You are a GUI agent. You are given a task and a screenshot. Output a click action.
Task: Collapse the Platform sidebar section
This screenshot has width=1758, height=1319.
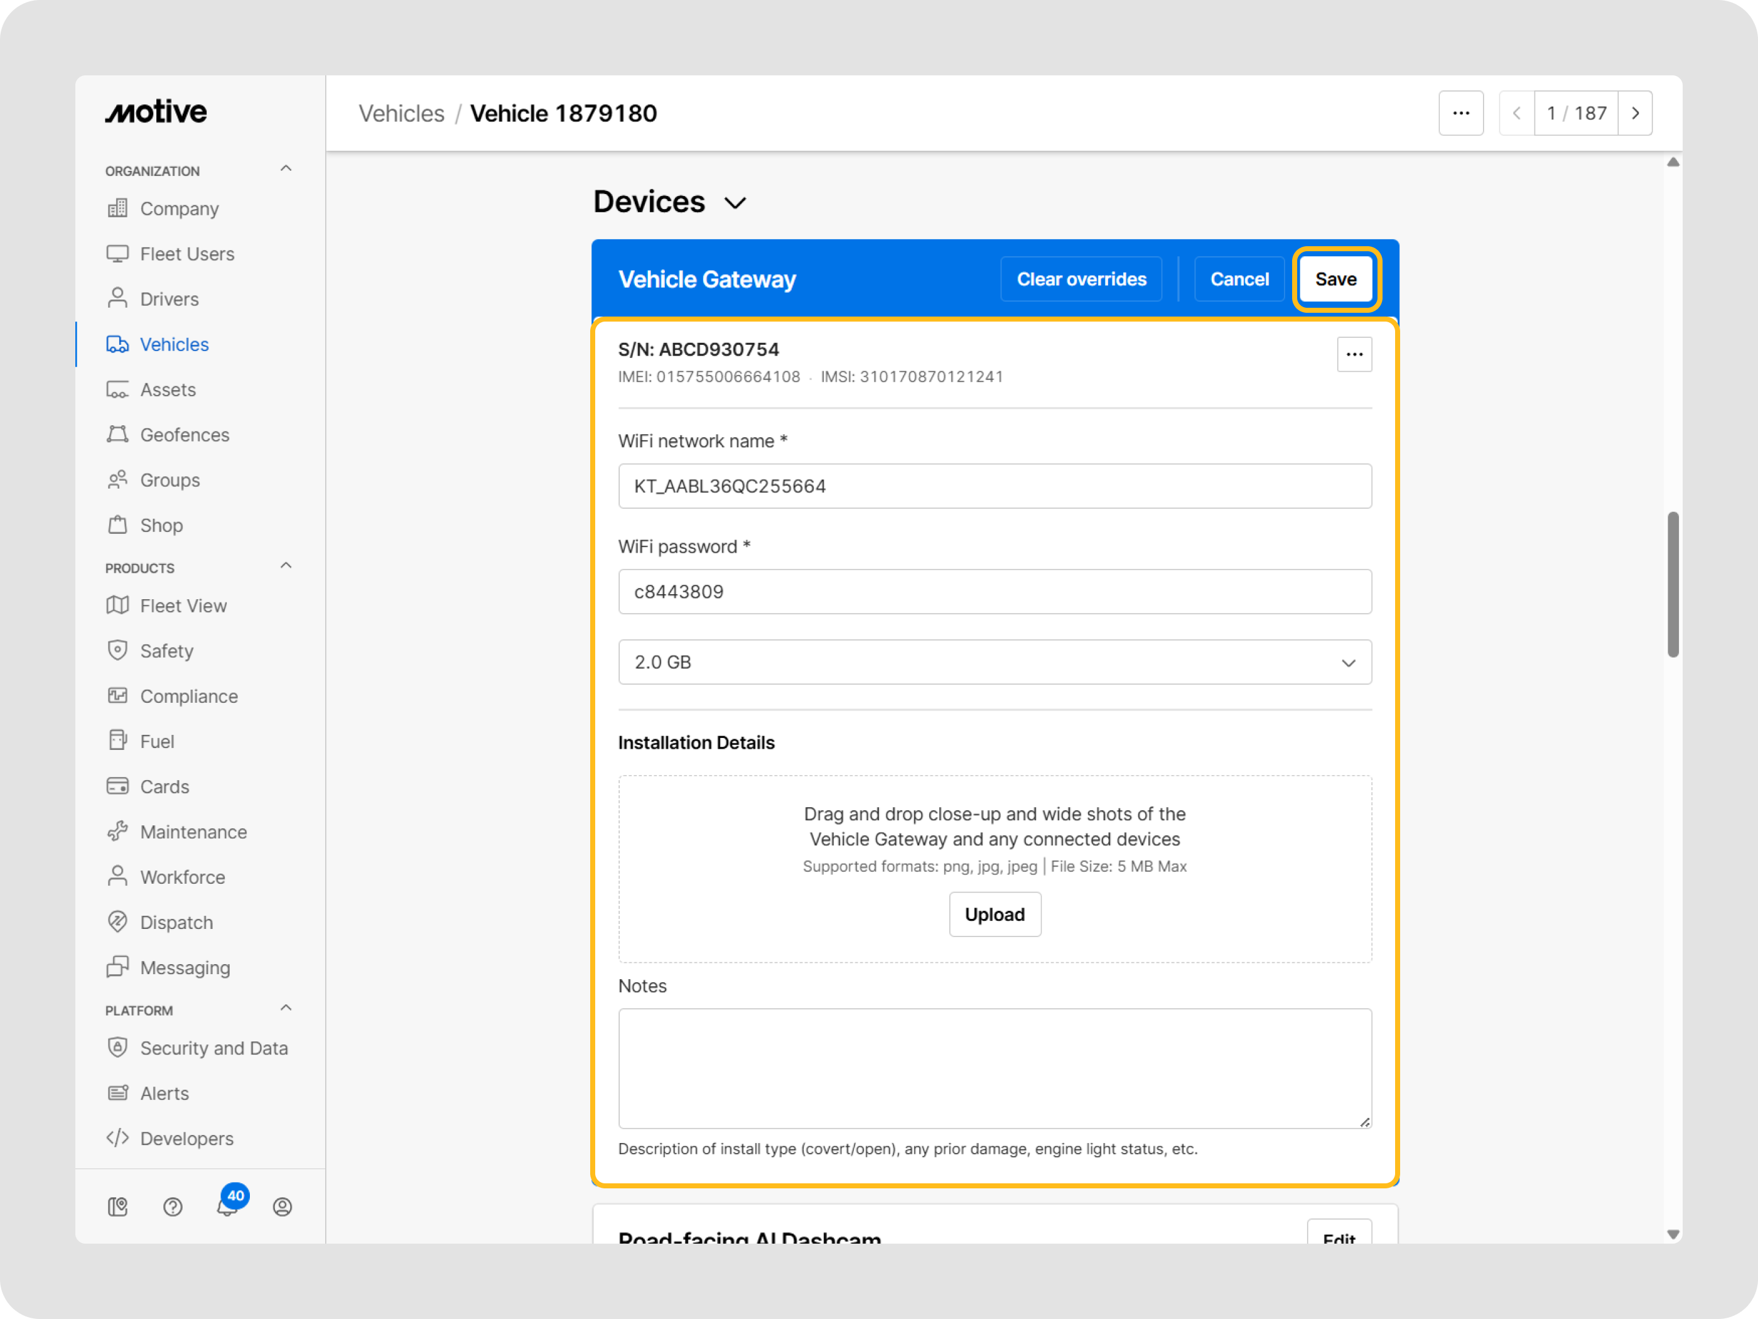pyautogui.click(x=286, y=1008)
